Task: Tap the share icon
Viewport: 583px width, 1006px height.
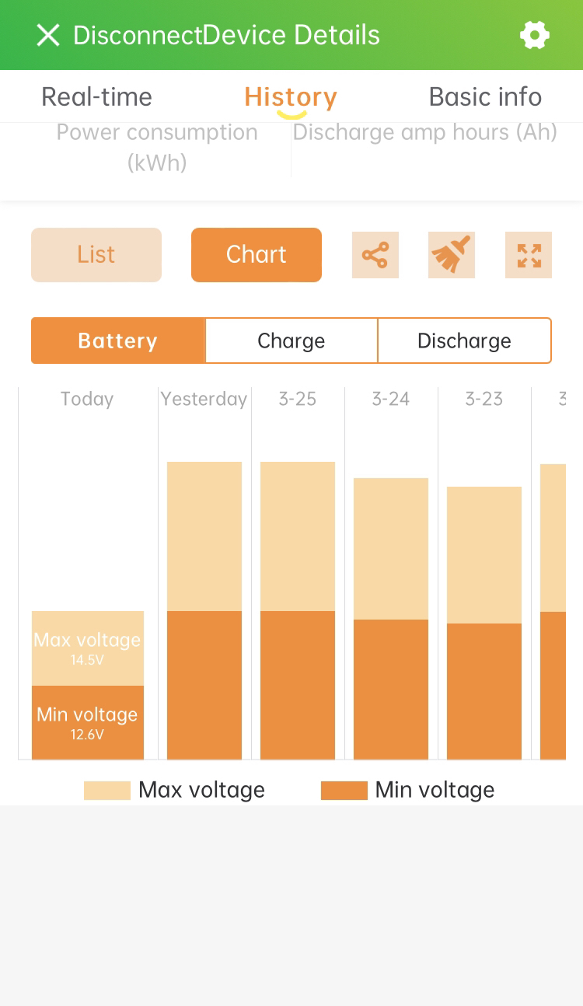Action: pyautogui.click(x=375, y=255)
